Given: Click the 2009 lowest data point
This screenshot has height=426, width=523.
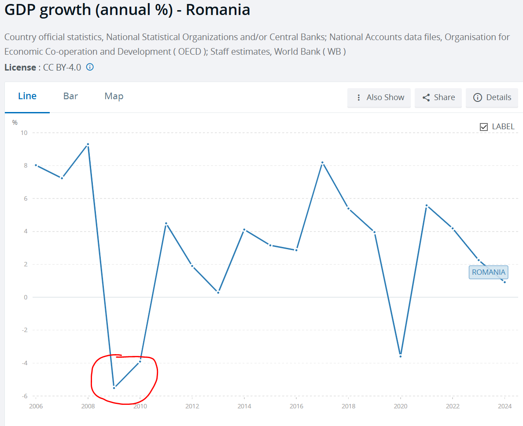Looking at the screenshot, I should 114,388.
